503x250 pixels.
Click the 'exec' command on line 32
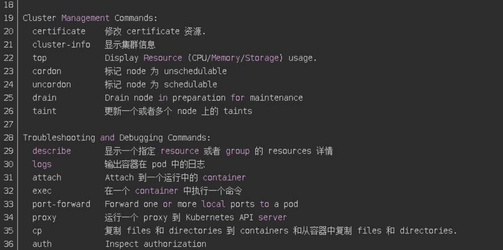tap(42, 191)
